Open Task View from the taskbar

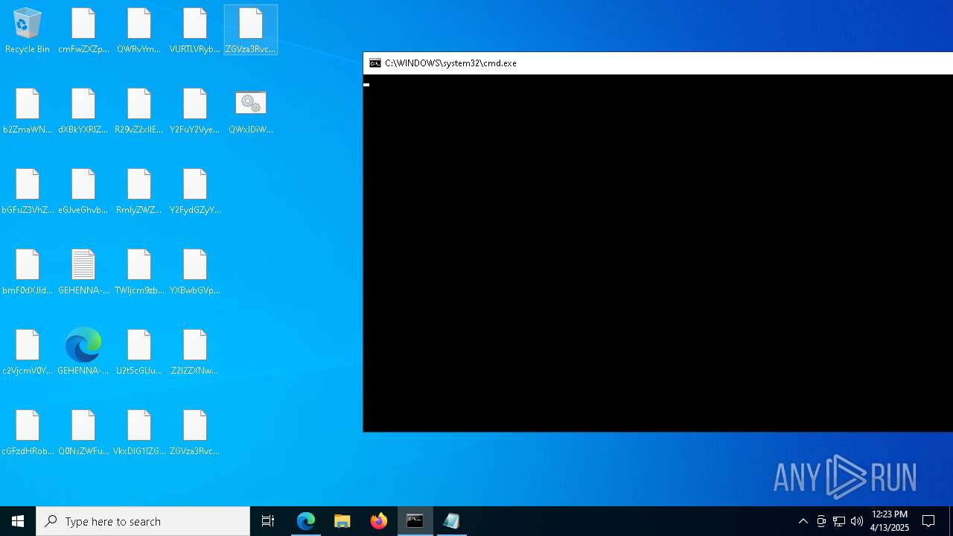268,521
